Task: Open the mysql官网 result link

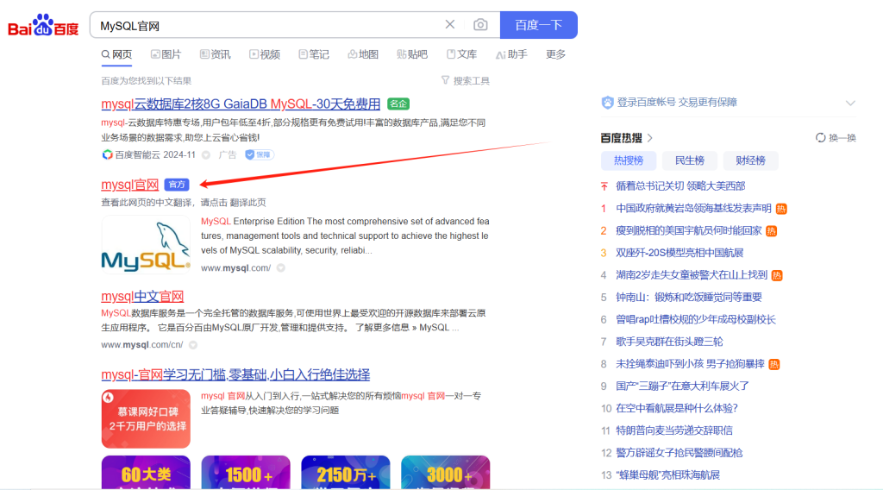Action: pyautogui.click(x=130, y=184)
